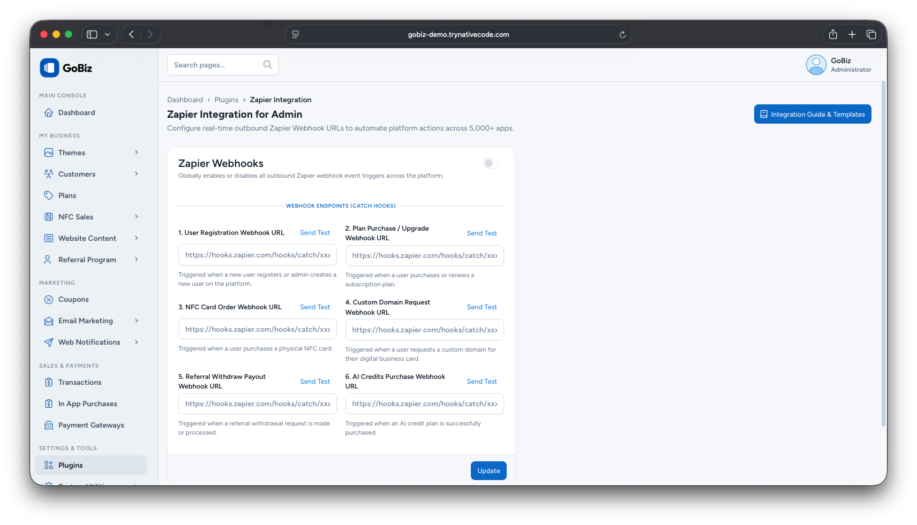Open the Payment Gateways menu item
Viewport: 917px width, 525px height.
tap(91, 425)
